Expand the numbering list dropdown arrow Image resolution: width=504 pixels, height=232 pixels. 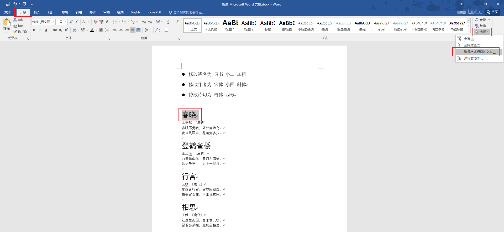(x=128, y=22)
